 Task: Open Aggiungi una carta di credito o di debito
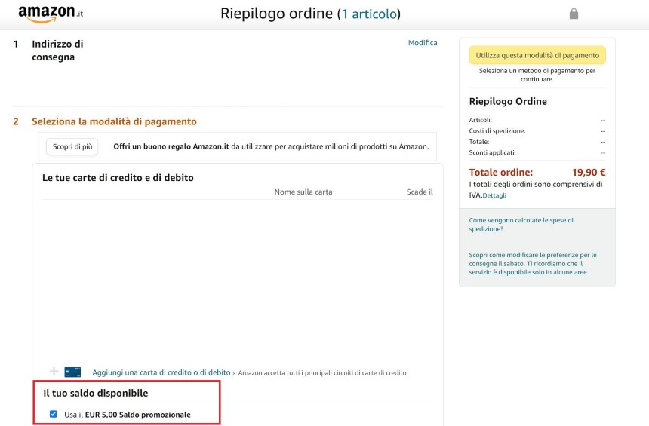(x=161, y=372)
